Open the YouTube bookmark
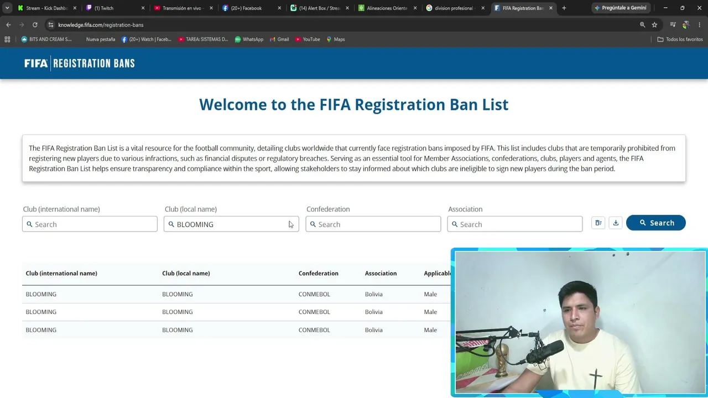 tap(308, 39)
